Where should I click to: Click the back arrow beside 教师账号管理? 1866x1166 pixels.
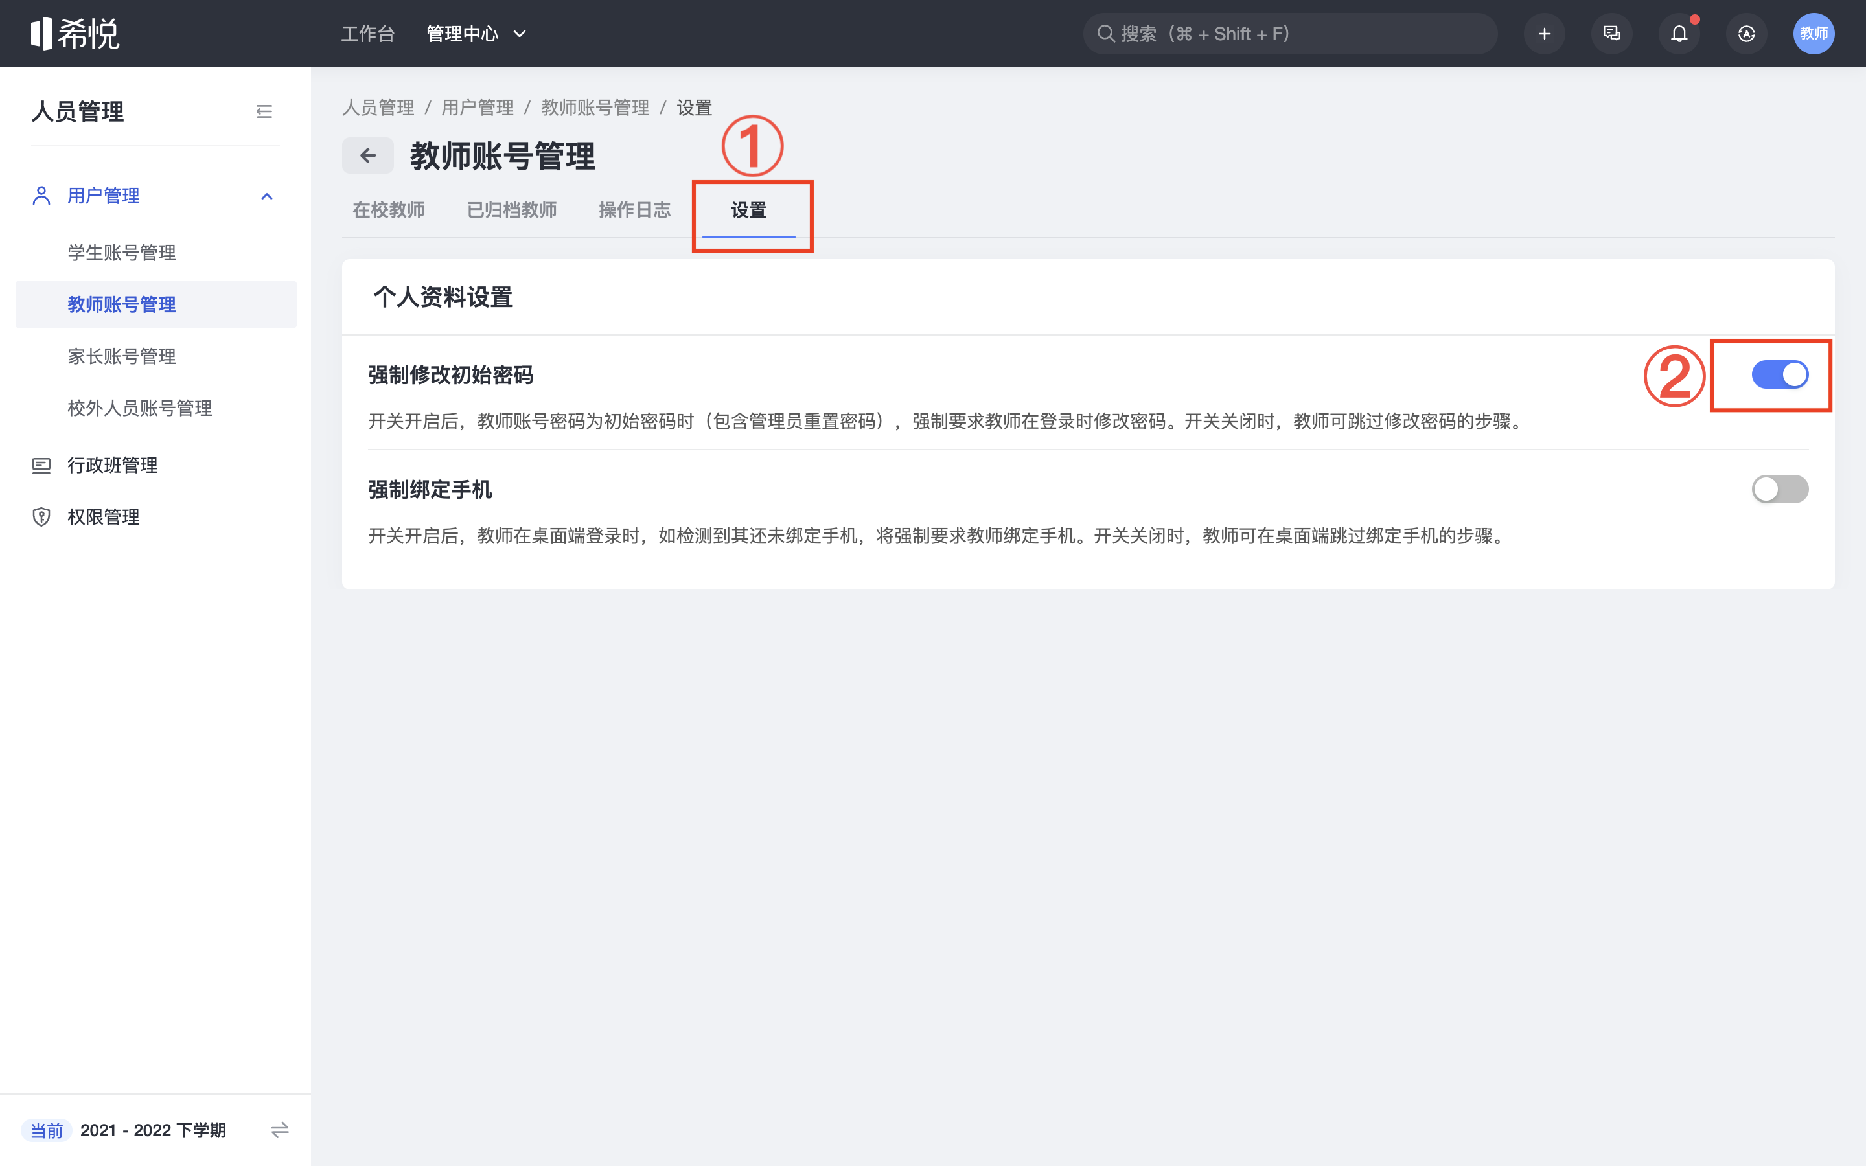(368, 155)
